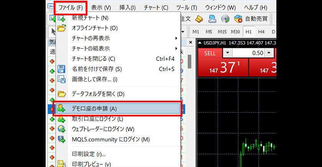This screenshot has width=322, height=167.
Task: Click the offline chart folder icon
Action: (x=61, y=28)
